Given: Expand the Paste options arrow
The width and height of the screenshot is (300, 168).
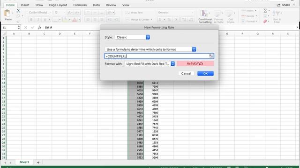Looking at the screenshot, I should (x=13, y=13).
